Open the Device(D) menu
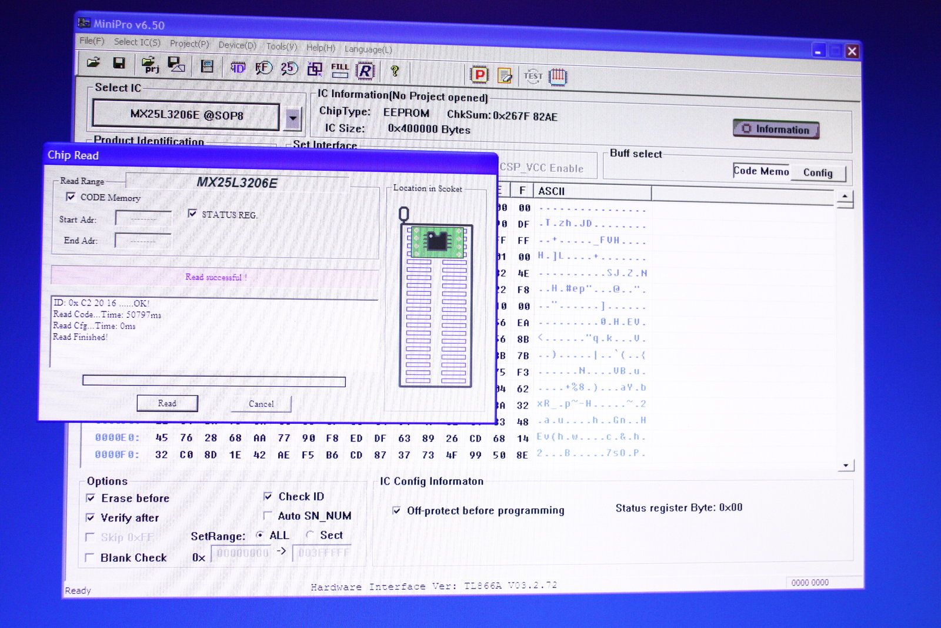Image resolution: width=941 pixels, height=628 pixels. point(238,45)
